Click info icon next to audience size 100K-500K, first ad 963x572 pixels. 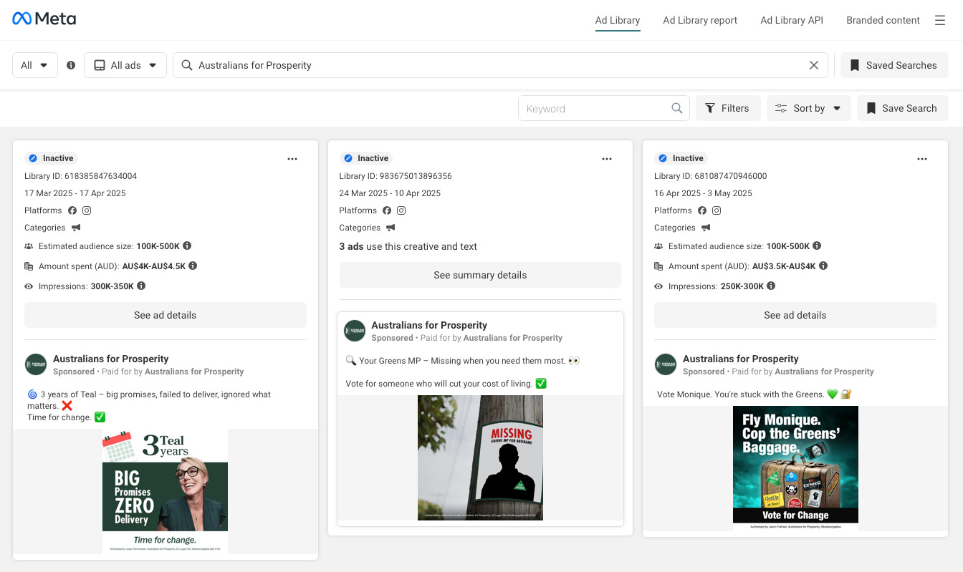point(187,246)
